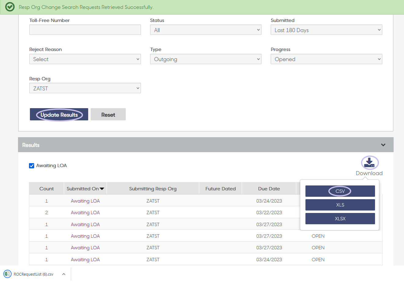The height and width of the screenshot is (282, 404).
Task: Change the Type dropdown from Outgoing
Action: pos(206,59)
